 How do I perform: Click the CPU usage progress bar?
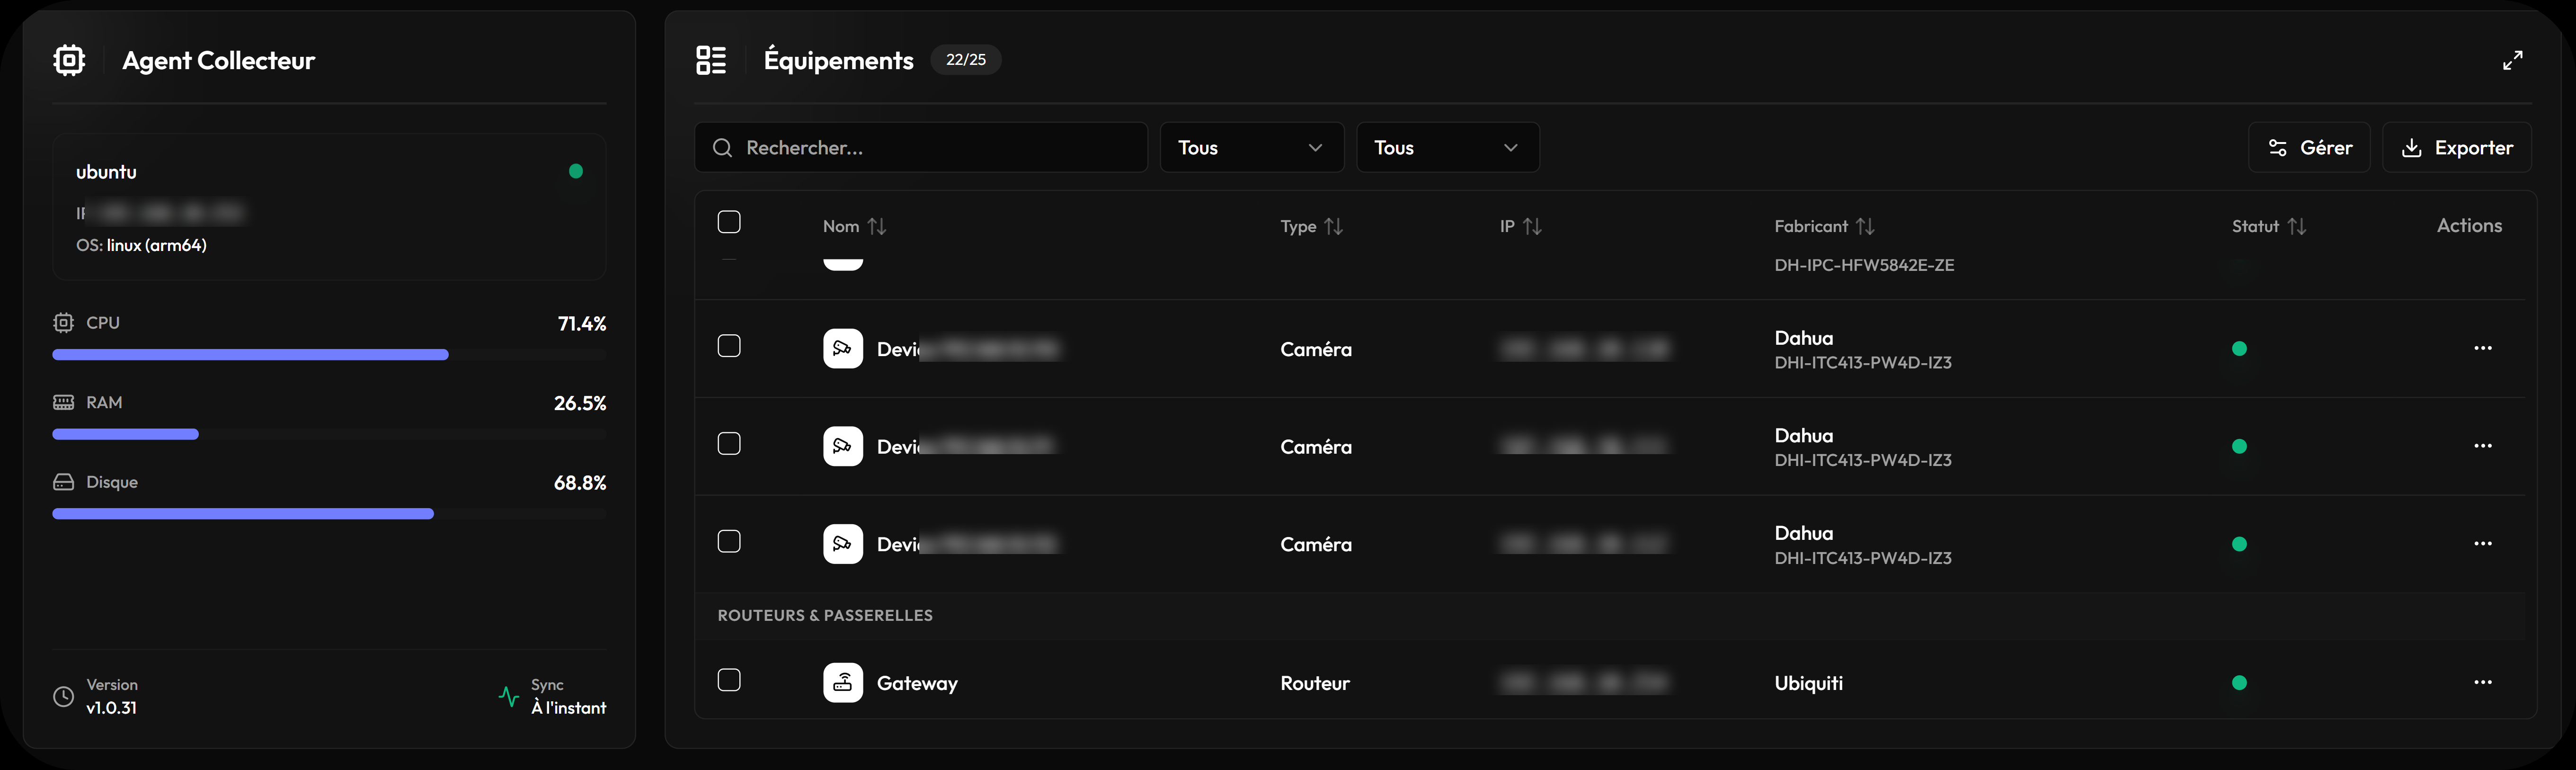click(x=329, y=355)
